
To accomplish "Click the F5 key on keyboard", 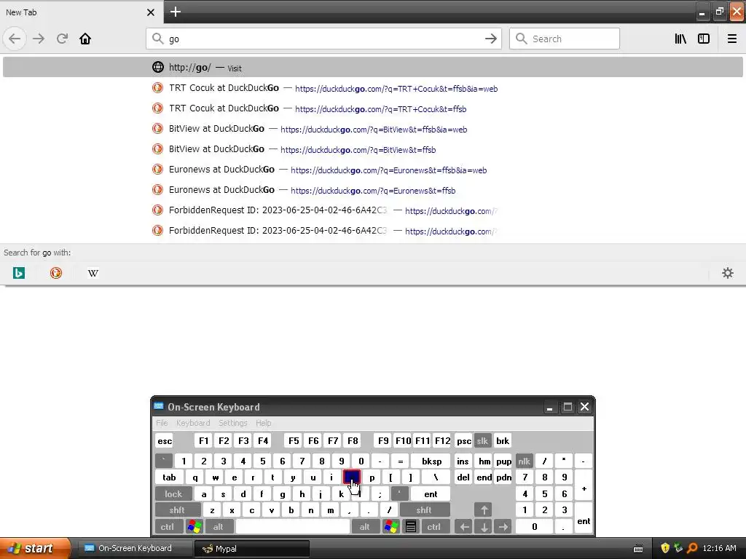I will click(x=294, y=440).
